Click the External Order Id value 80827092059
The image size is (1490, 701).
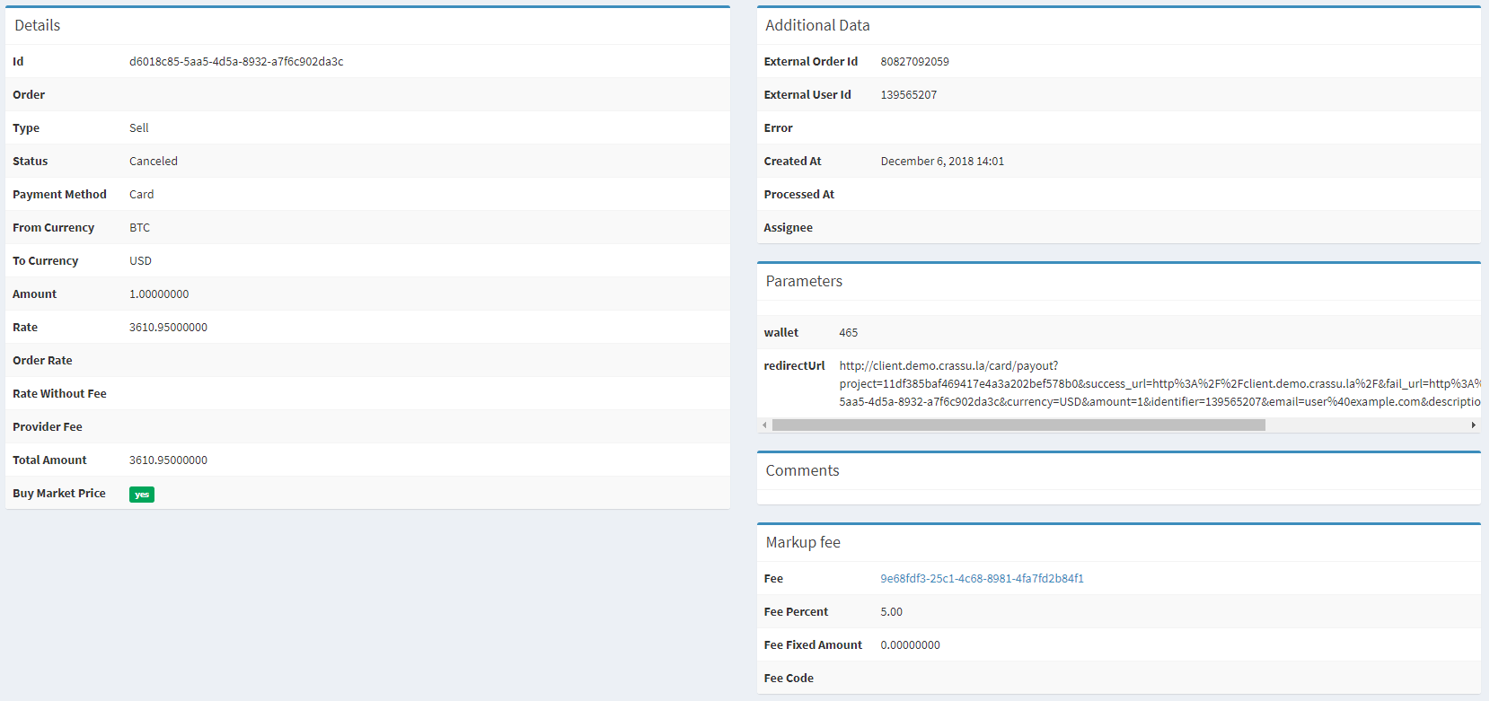coord(914,62)
